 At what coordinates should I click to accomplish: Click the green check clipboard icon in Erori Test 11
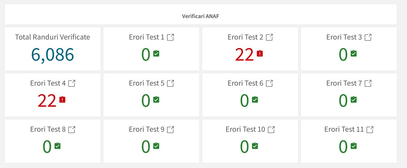point(354,146)
